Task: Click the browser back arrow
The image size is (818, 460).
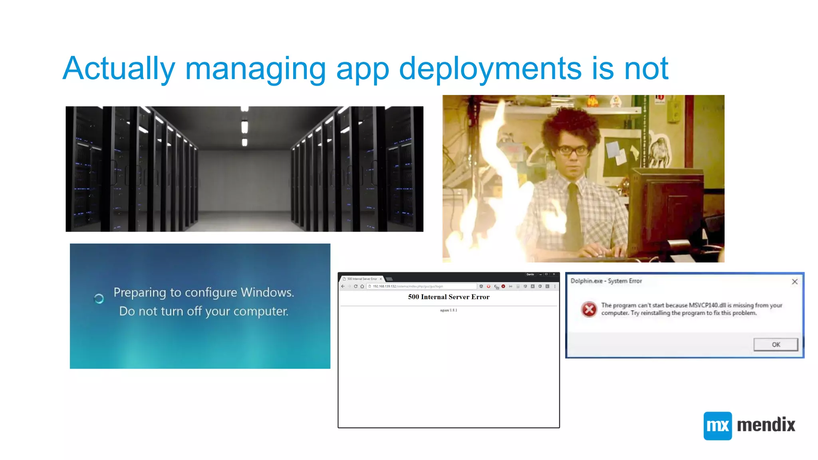Action: click(343, 286)
